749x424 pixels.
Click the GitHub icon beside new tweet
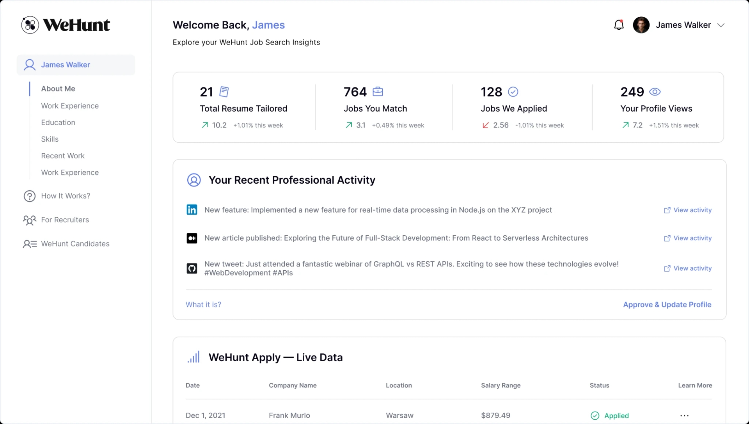(192, 268)
